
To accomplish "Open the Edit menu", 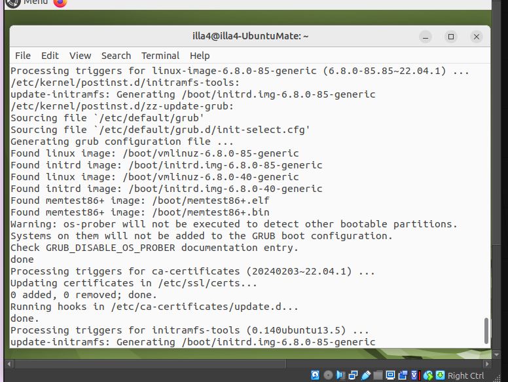I will pos(50,56).
